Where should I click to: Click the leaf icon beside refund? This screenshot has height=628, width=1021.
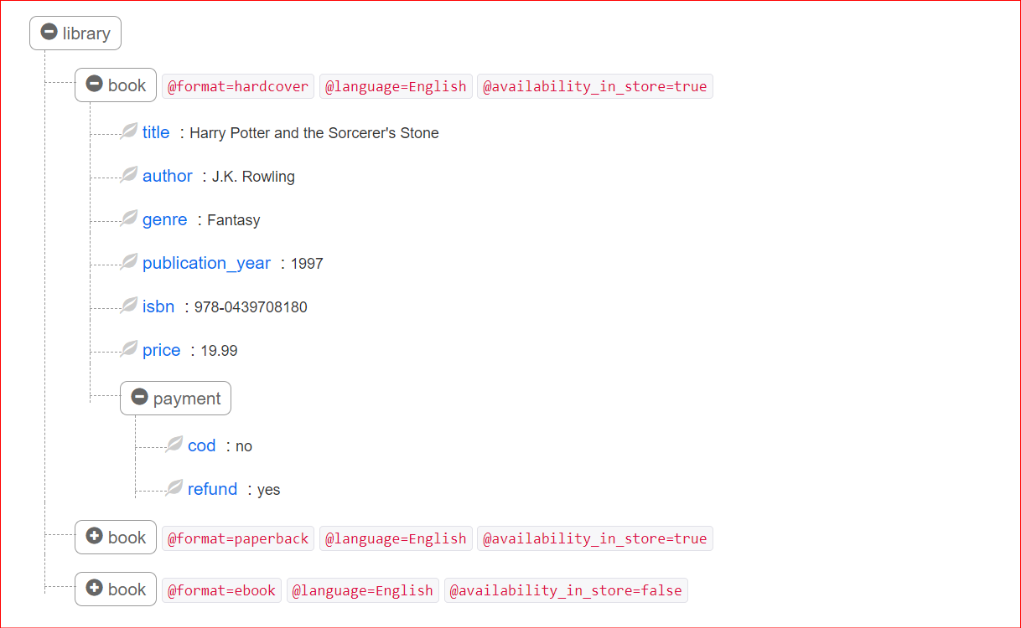click(x=174, y=488)
